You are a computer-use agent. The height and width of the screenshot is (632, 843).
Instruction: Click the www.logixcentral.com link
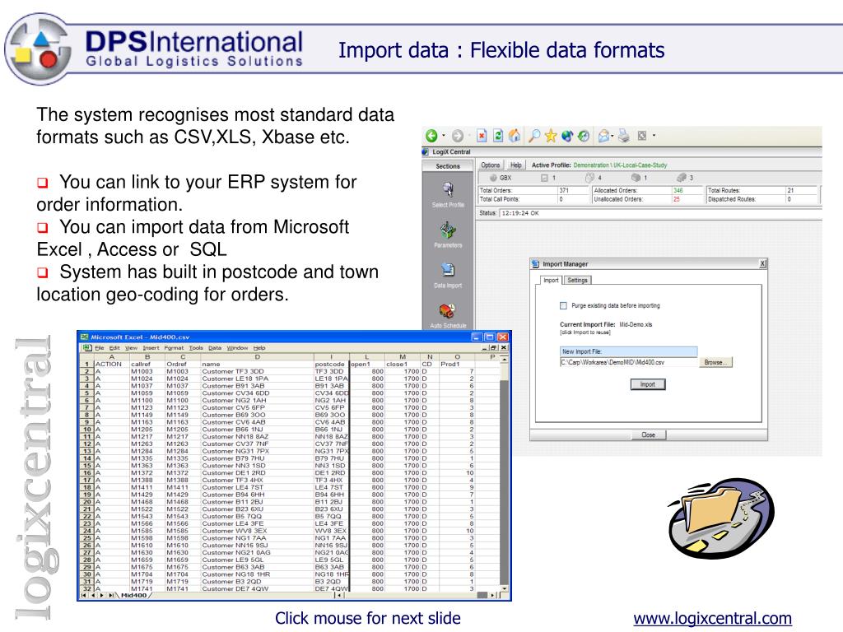(x=712, y=619)
